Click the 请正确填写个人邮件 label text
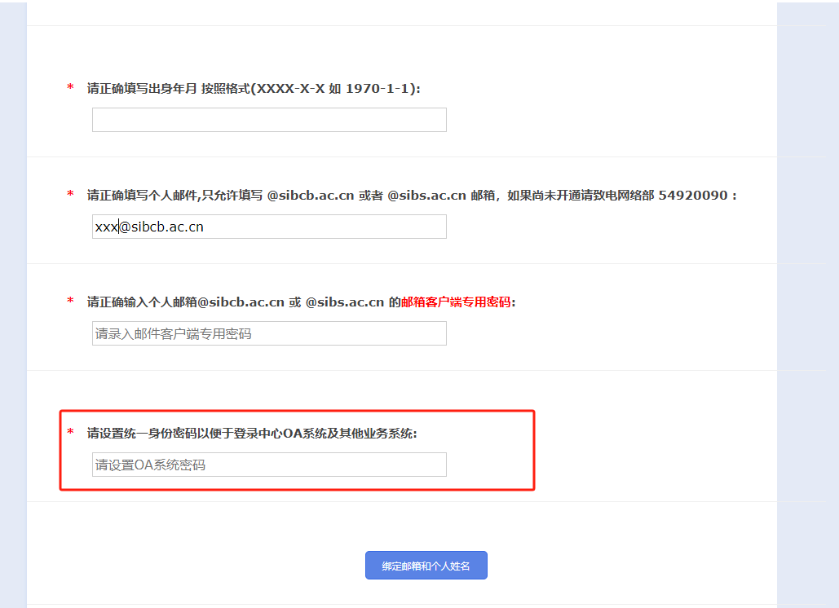This screenshot has width=839, height=608. pyautogui.click(x=144, y=196)
